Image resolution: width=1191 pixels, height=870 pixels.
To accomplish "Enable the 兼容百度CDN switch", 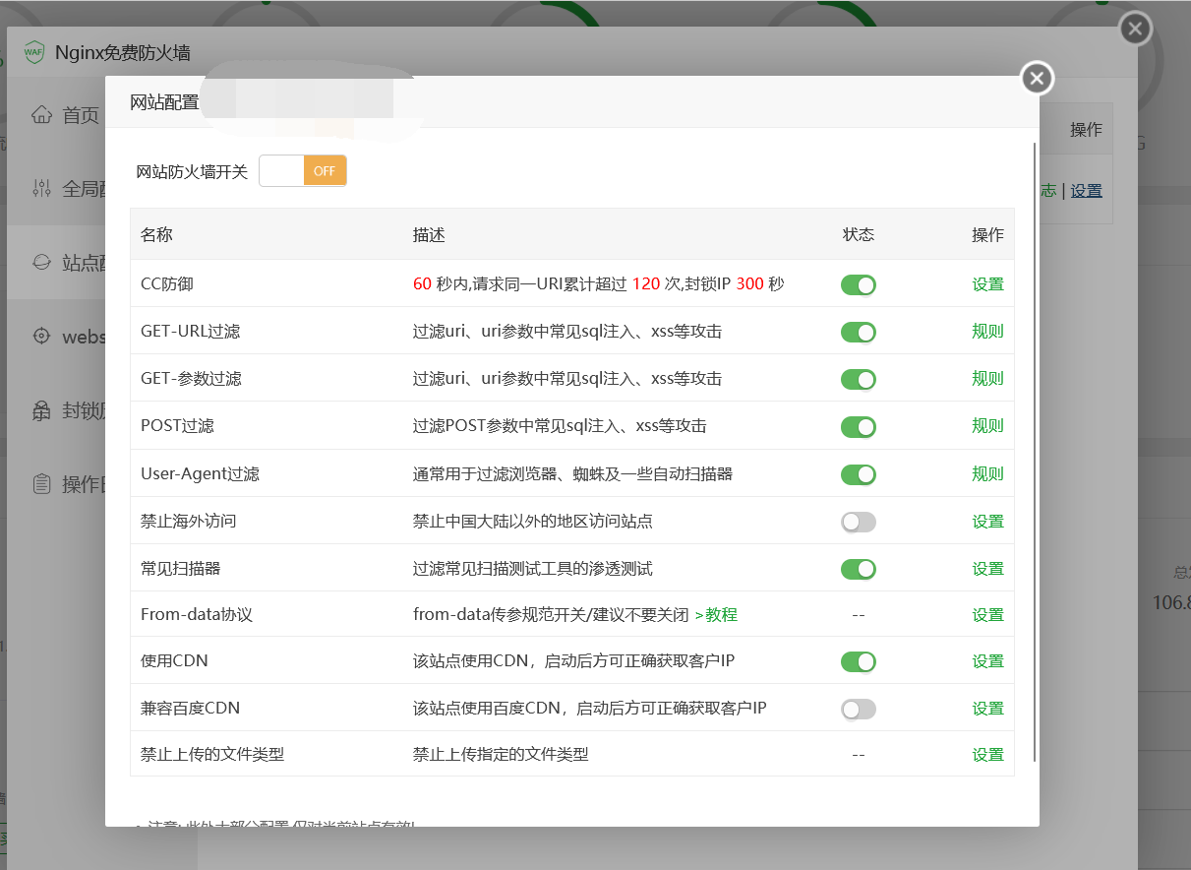I will [859, 709].
